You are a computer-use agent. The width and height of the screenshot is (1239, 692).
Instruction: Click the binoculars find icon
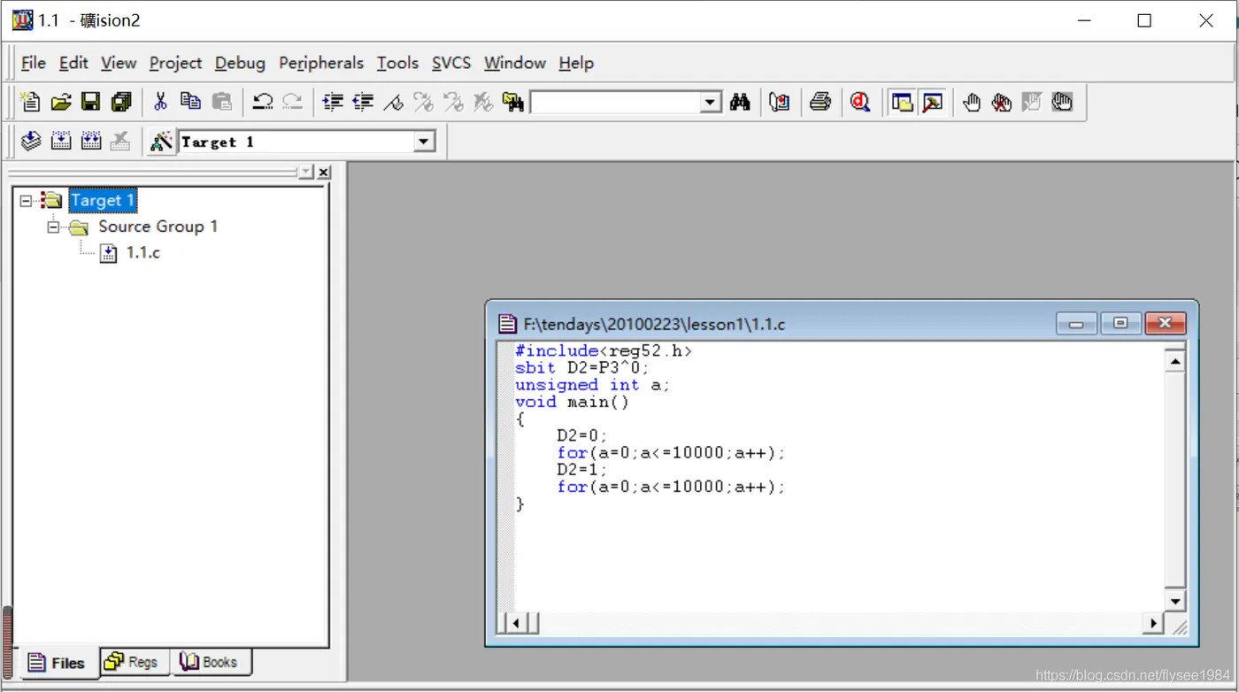(740, 102)
